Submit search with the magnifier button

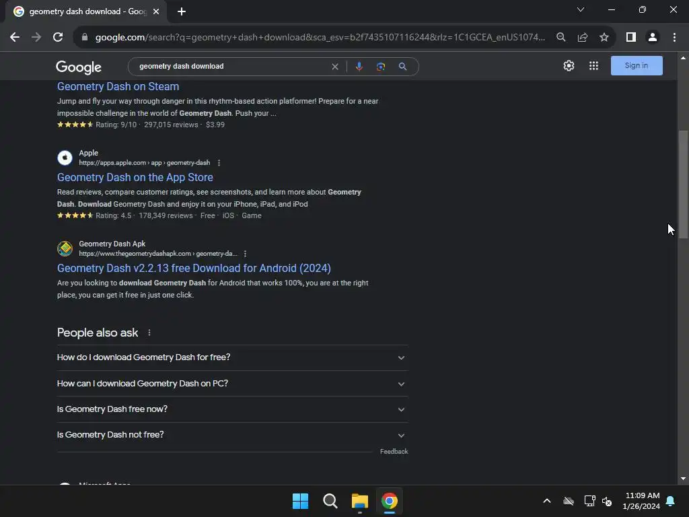tap(402, 67)
